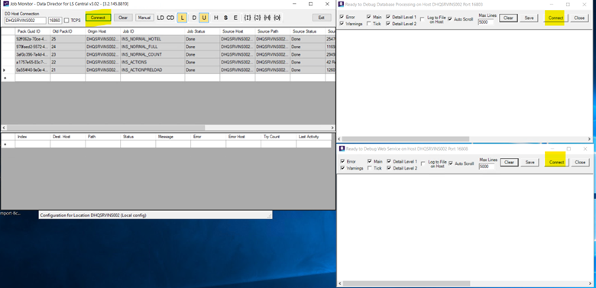The height and width of the screenshot is (288, 596).
Task: Click the job grid horizontal scrollbar
Action: point(168,128)
